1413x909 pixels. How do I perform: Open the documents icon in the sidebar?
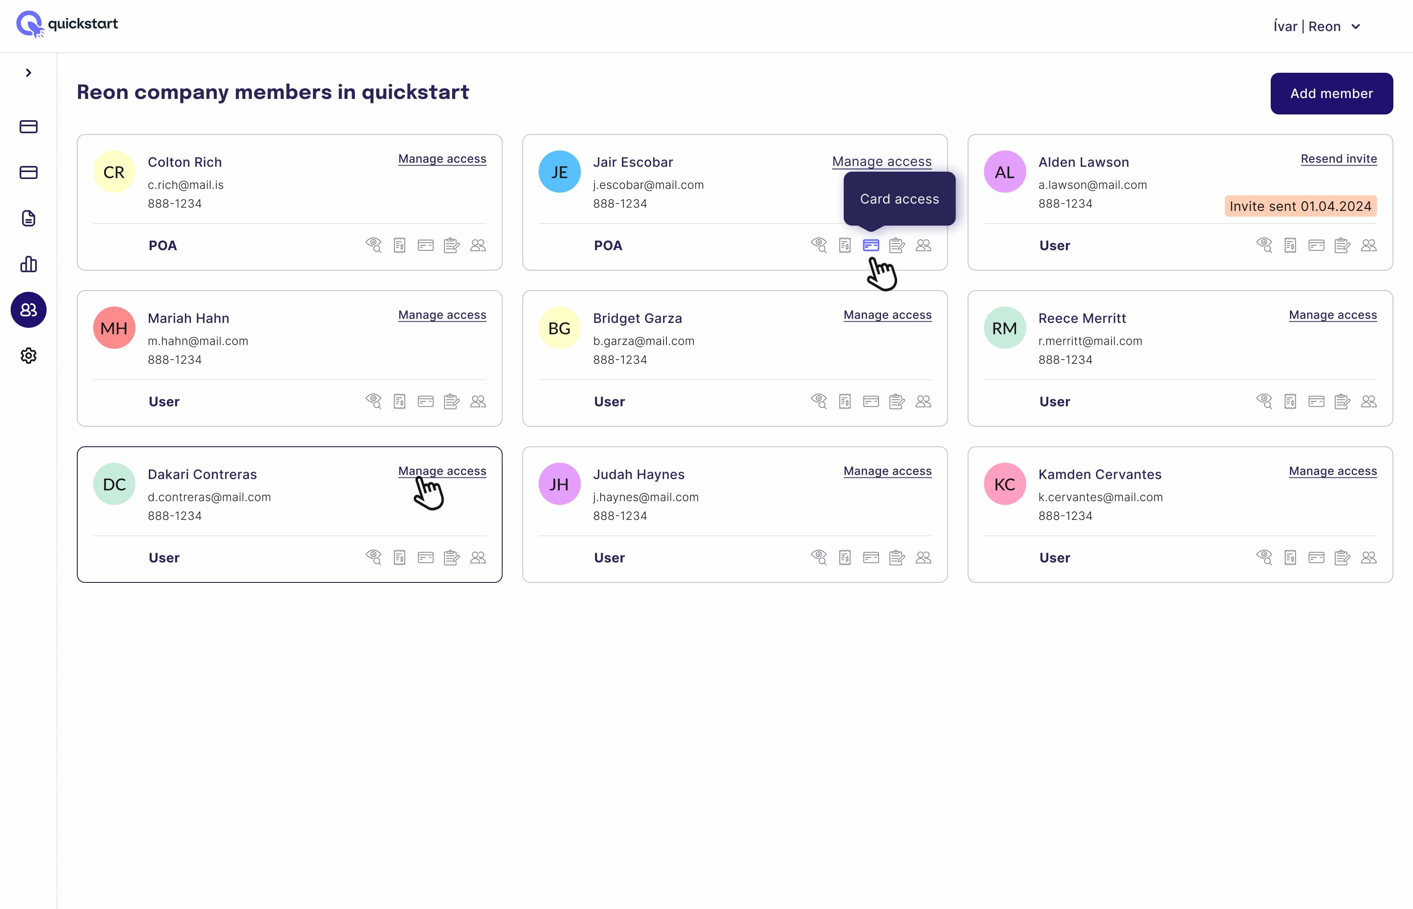click(28, 218)
